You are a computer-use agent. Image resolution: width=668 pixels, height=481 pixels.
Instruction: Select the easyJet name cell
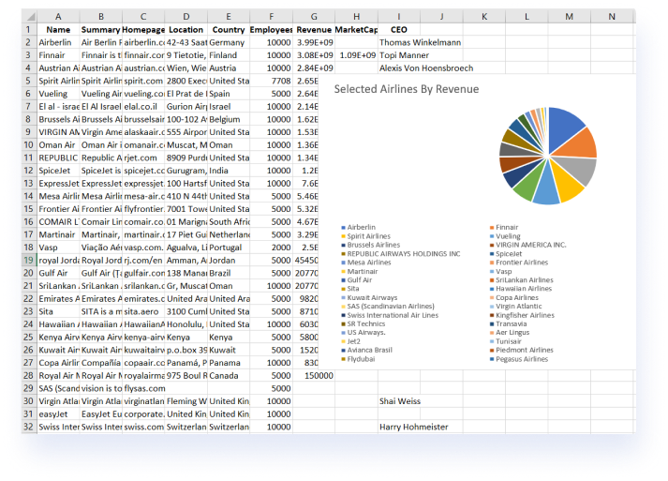tap(58, 414)
